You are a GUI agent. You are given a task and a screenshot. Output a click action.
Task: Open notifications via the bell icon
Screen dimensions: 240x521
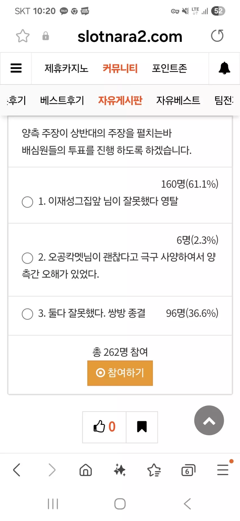(x=224, y=68)
